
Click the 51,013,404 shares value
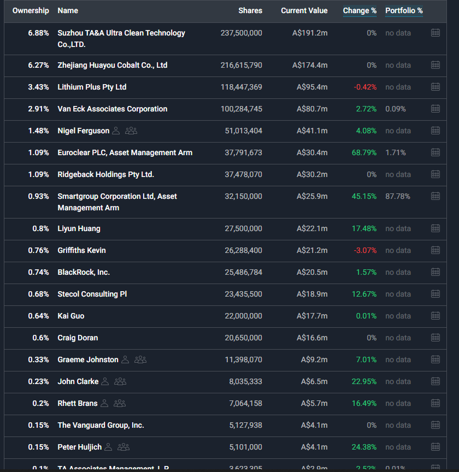pyautogui.click(x=244, y=131)
